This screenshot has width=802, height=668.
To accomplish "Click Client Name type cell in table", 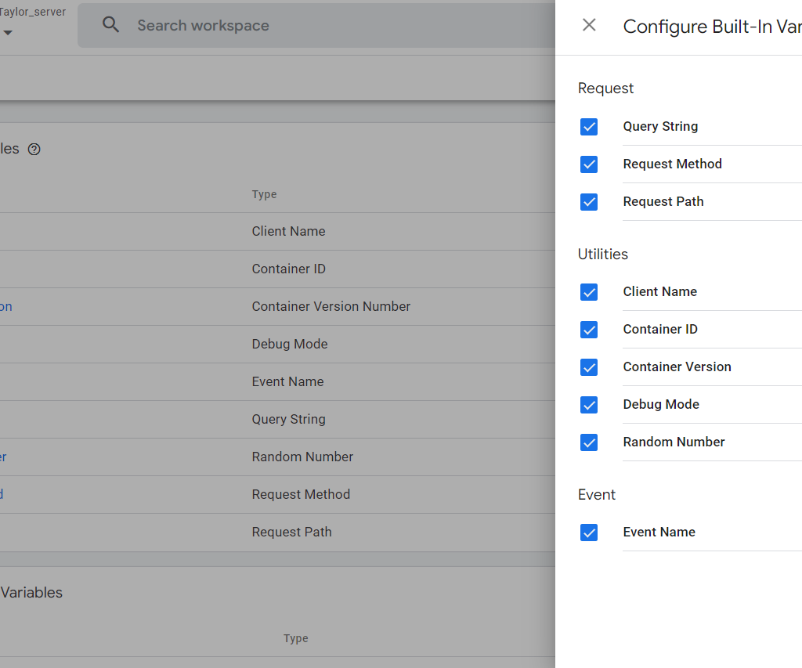I will 288,231.
